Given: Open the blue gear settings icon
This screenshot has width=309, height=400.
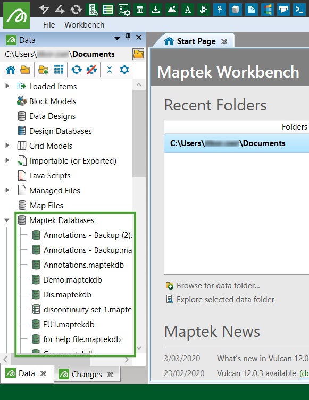Looking at the screenshot, I should (124, 70).
